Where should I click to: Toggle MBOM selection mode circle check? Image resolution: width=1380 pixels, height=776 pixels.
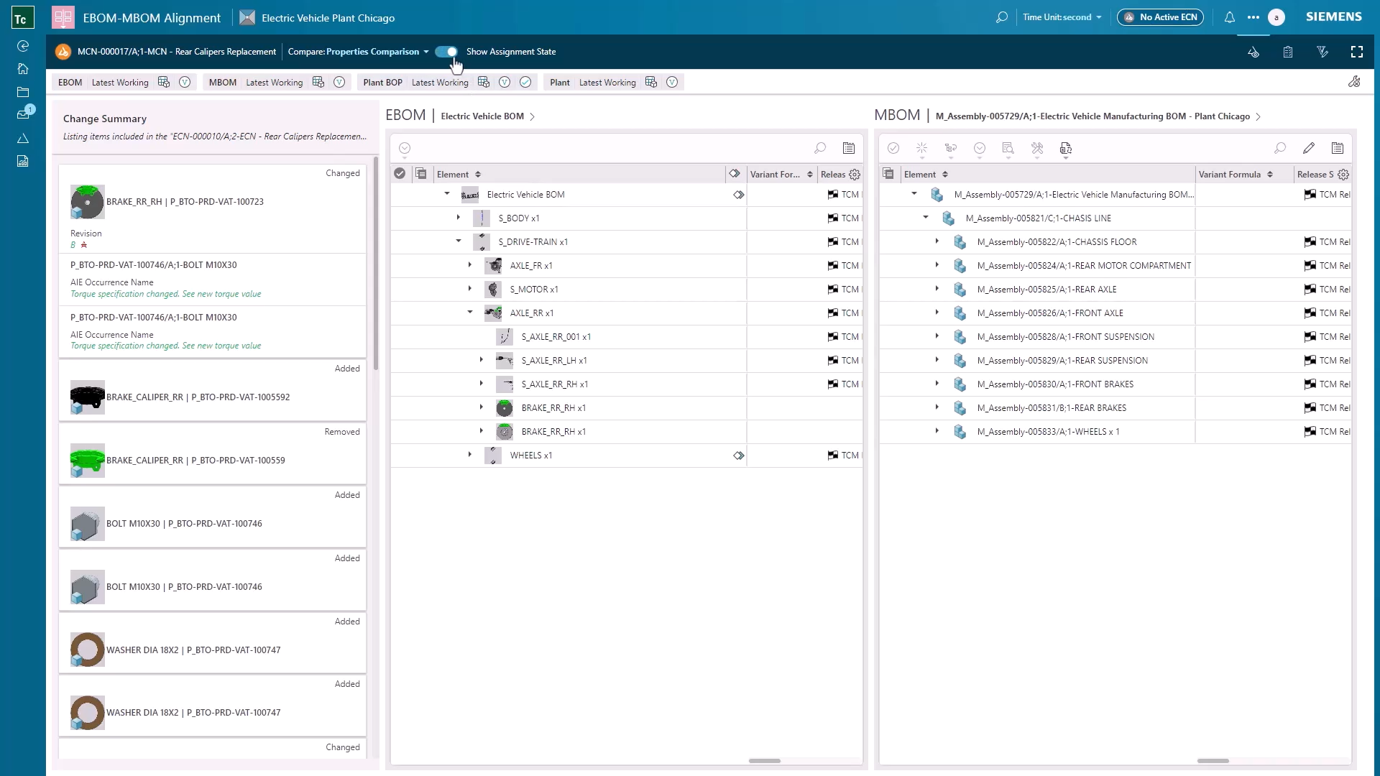coord(893,148)
